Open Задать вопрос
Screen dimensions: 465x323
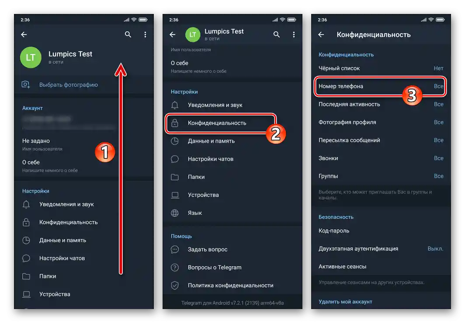point(232,250)
